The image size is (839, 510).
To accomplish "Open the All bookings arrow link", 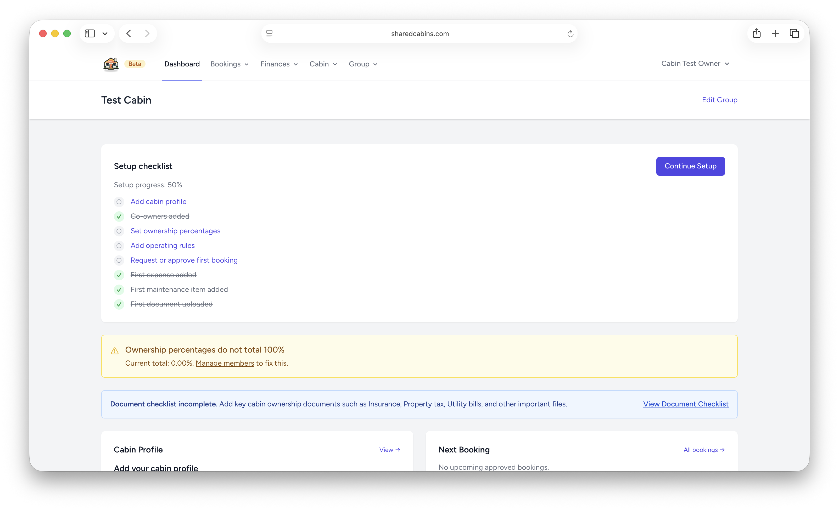I will point(704,450).
